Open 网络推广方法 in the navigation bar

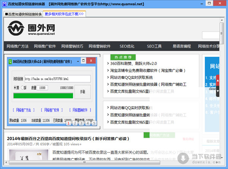[17, 46]
